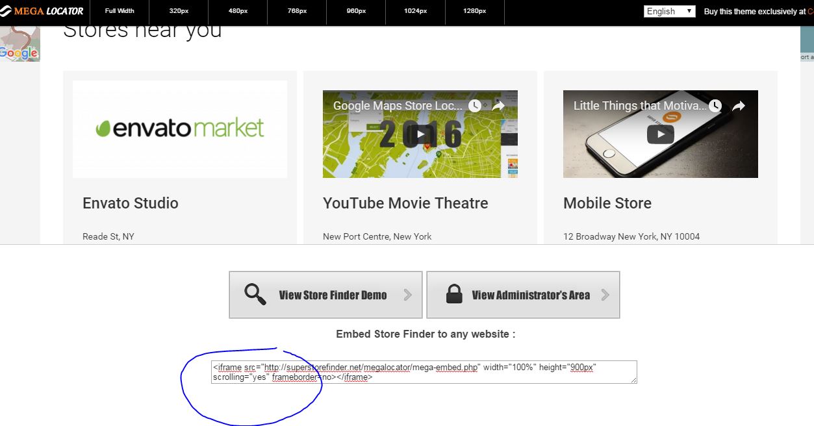Click the New Port Centre, New York address
Viewport: 814px width, 426px height.
coord(377,236)
